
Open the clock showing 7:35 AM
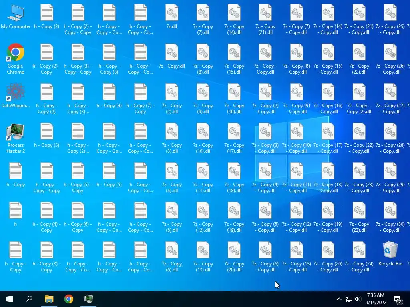tap(376, 299)
